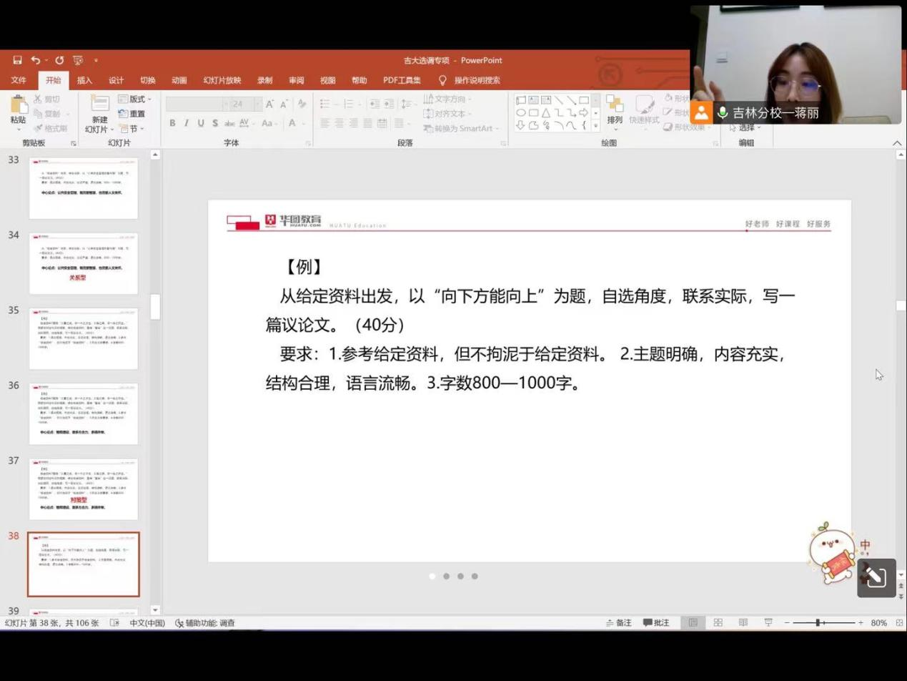Toggle the Notes (备注) pane
Image resolution: width=907 pixels, height=681 pixels.
click(619, 623)
